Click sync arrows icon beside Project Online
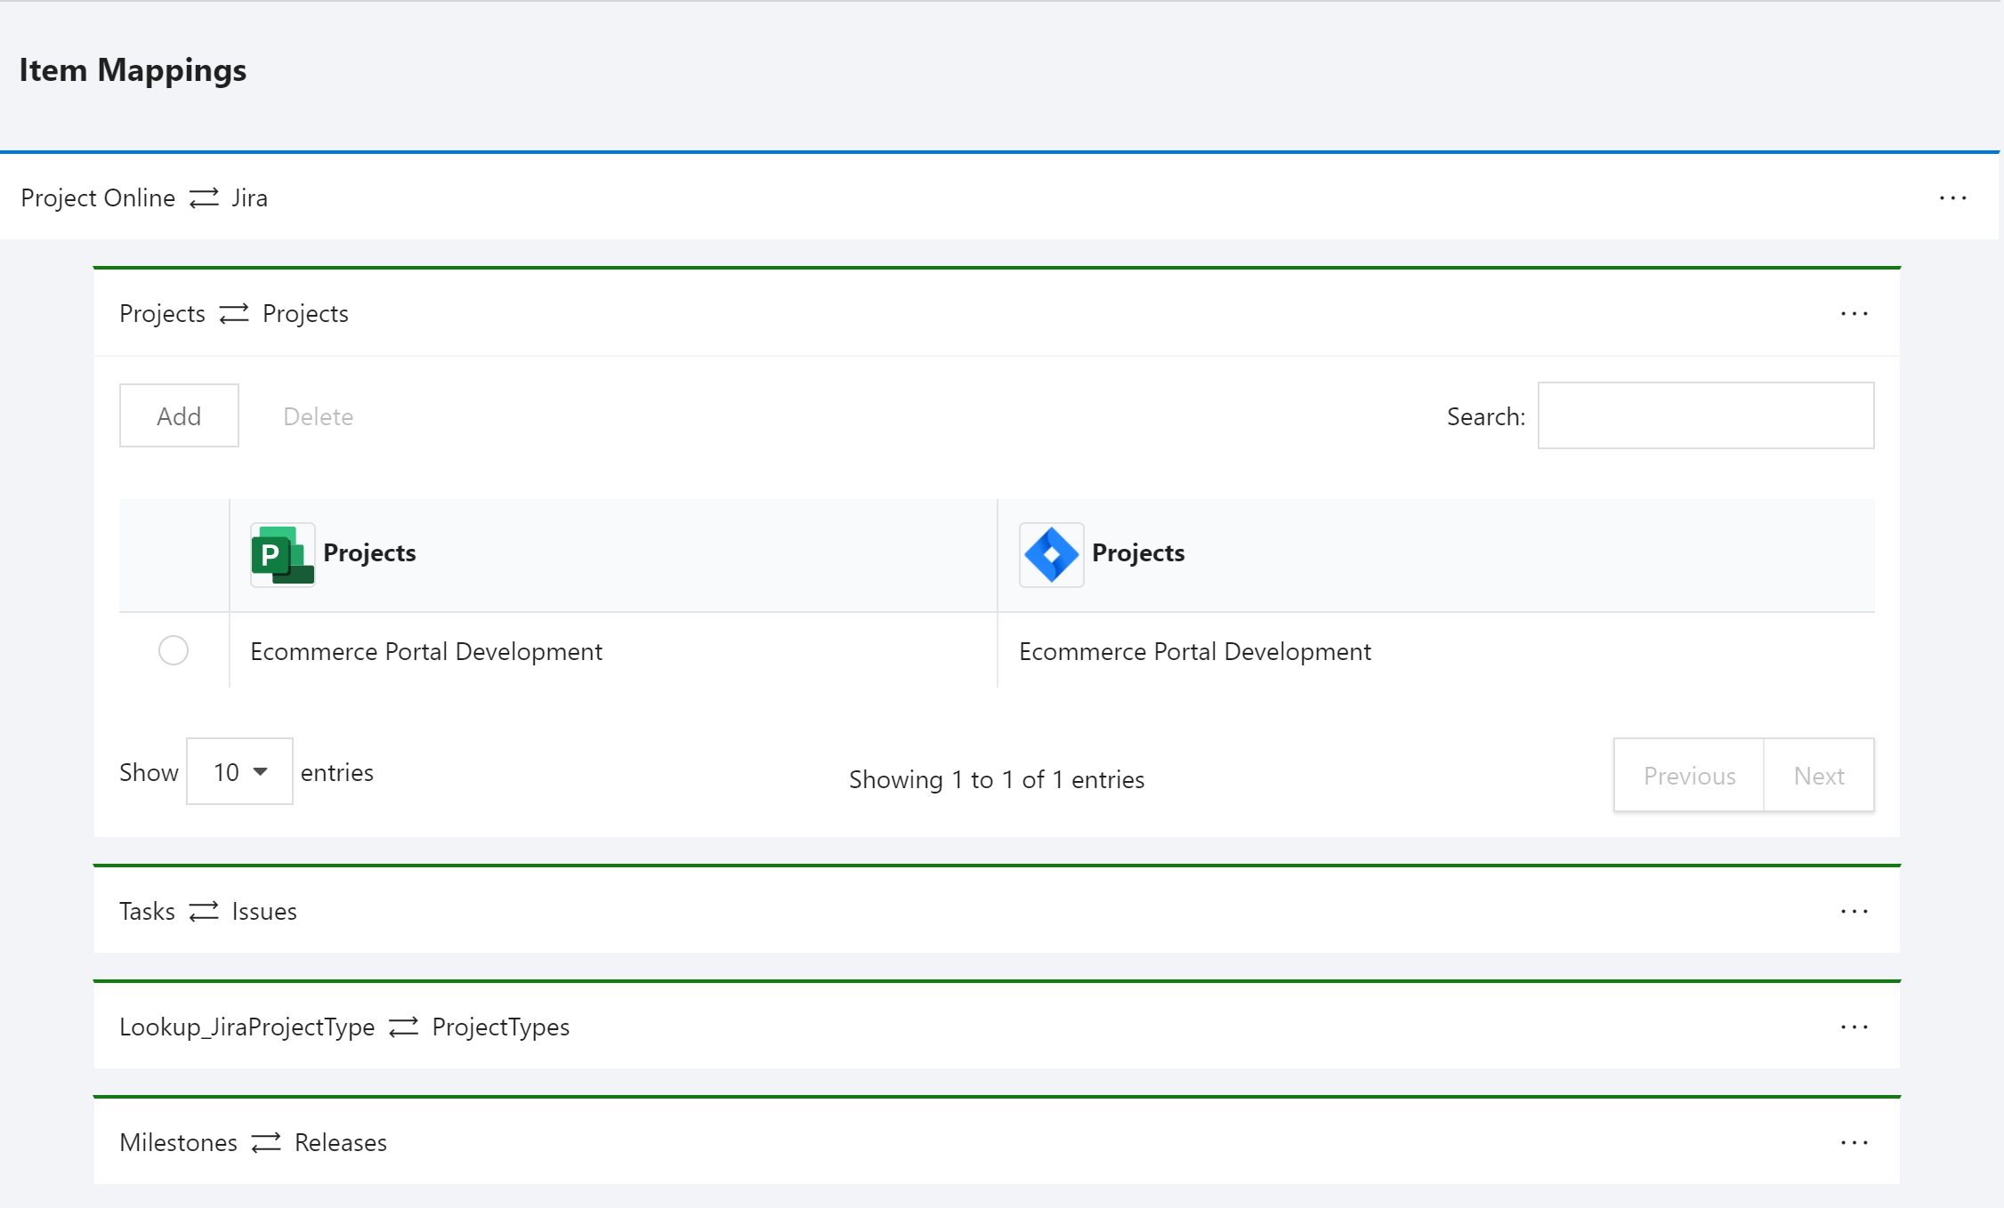The width and height of the screenshot is (2004, 1208). pos(204,197)
